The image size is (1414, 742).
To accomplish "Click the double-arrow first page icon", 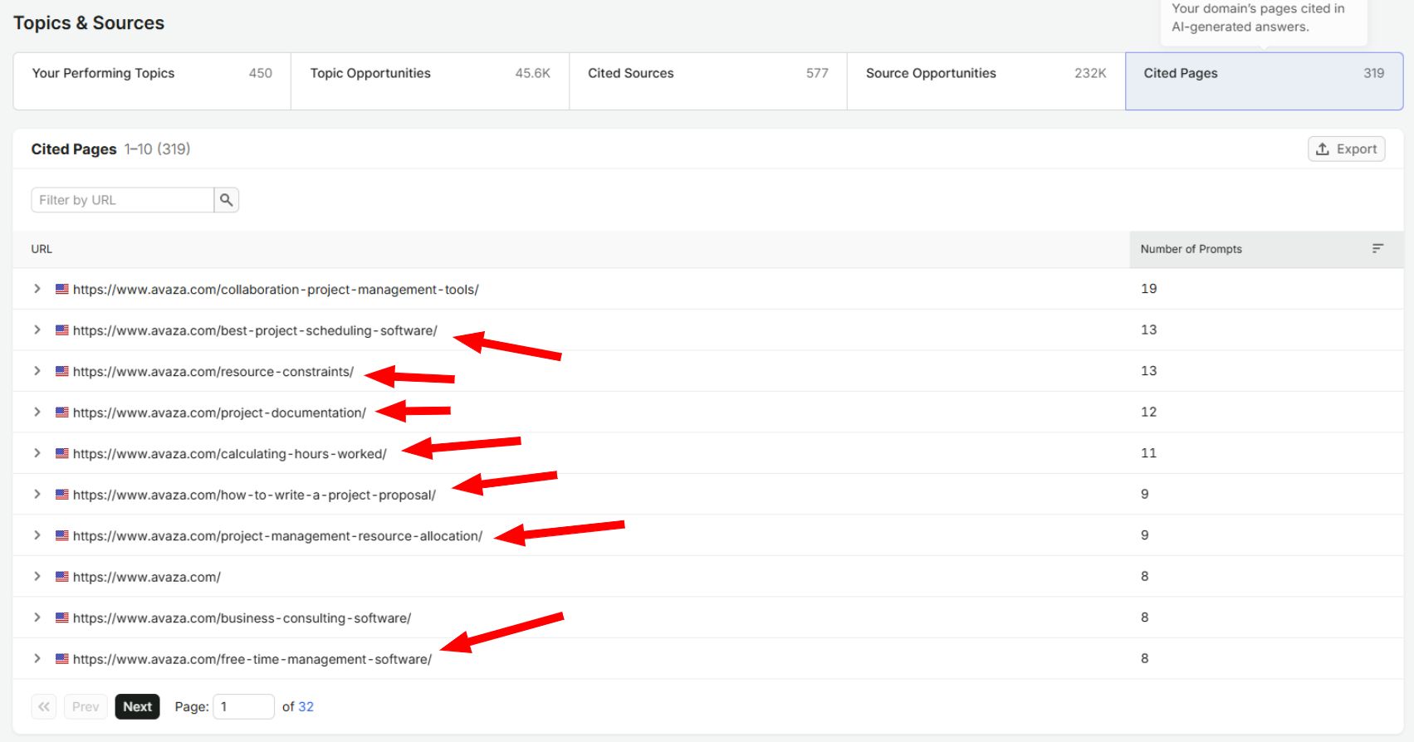I will coord(44,706).
